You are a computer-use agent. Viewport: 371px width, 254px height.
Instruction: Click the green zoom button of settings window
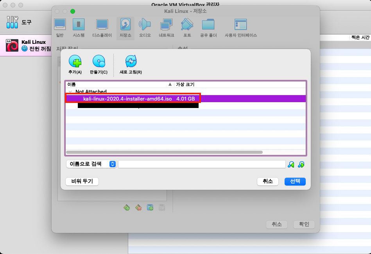(x=73, y=11)
